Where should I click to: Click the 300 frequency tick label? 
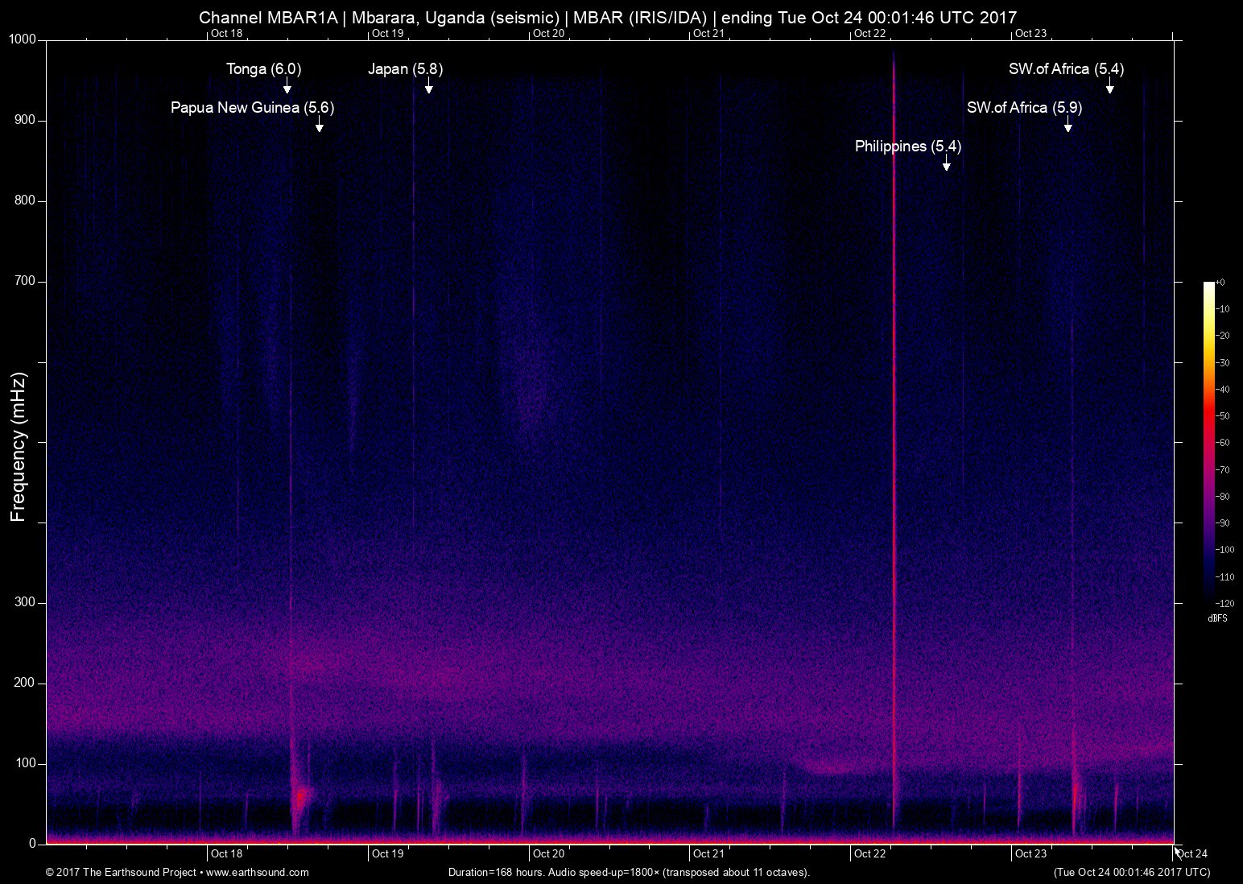[25, 603]
